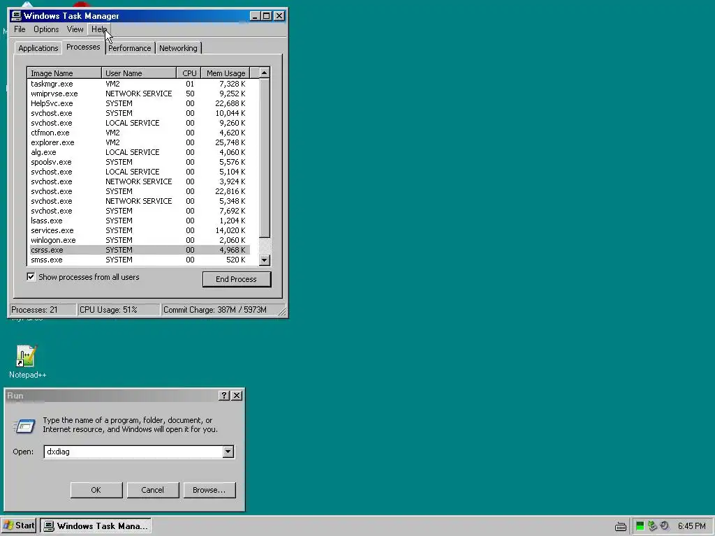The image size is (715, 536).
Task: Maximize the Task Manager window
Action: click(267, 16)
